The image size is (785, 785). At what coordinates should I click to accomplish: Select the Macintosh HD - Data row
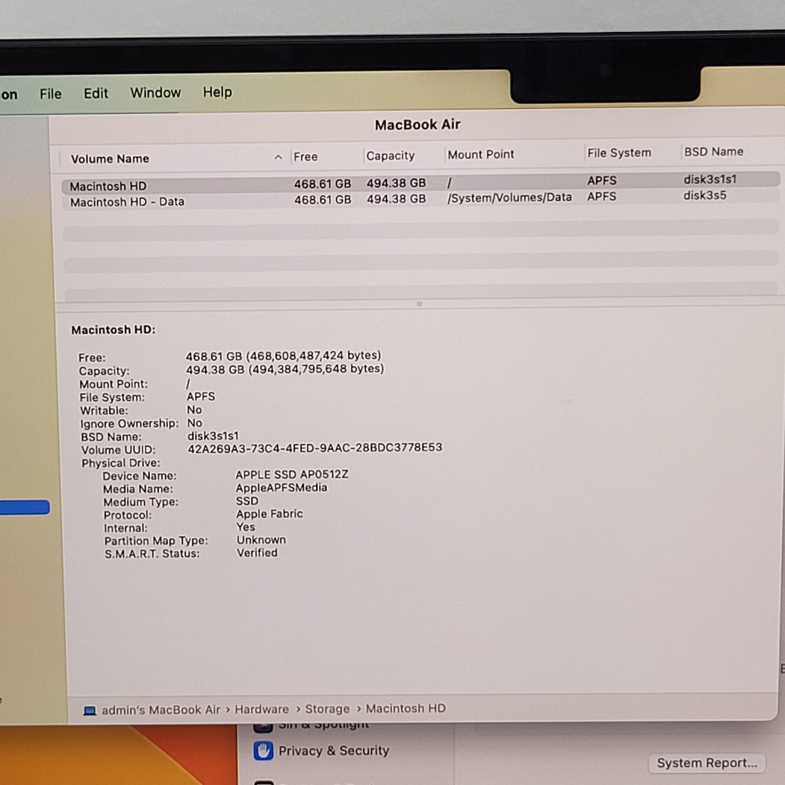point(420,199)
